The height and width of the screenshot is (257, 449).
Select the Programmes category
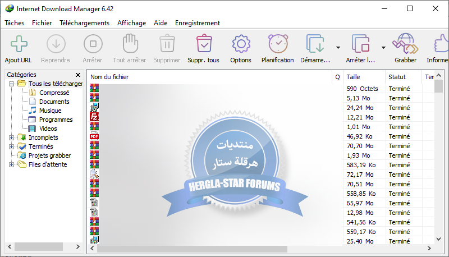tap(56, 120)
